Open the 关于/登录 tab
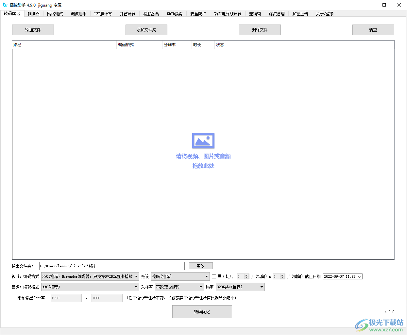Viewport: 407px width, 335px height. click(324, 14)
